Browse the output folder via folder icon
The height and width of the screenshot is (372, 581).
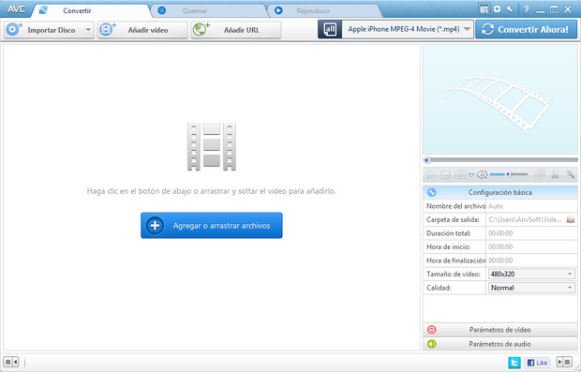click(x=571, y=219)
